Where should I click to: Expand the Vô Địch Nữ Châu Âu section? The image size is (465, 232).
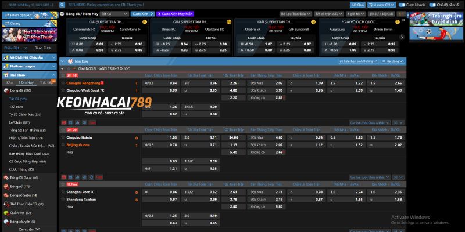(x=29, y=57)
